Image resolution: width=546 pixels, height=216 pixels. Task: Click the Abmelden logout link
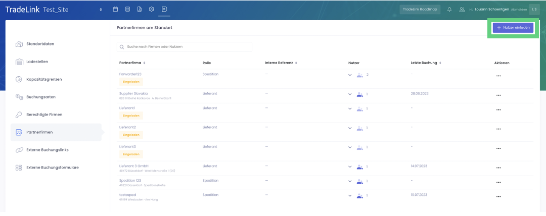click(x=519, y=10)
